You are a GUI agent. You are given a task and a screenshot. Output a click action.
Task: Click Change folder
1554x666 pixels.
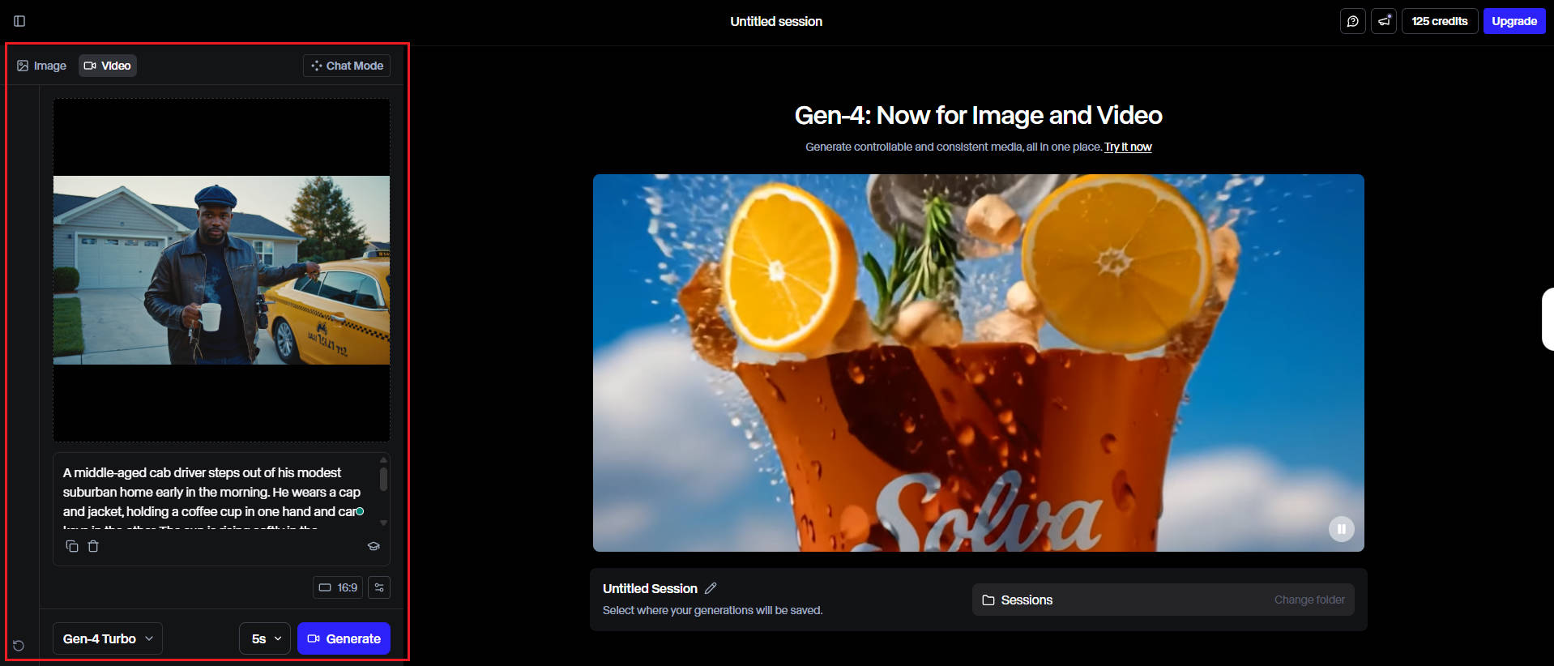point(1309,600)
